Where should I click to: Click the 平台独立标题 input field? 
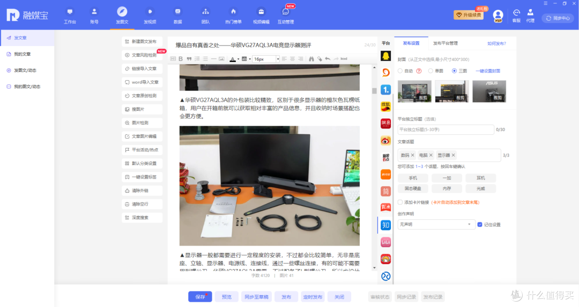(446, 130)
